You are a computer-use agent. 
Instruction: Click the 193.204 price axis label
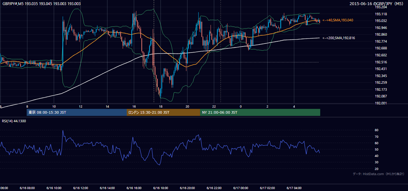point(381,7)
